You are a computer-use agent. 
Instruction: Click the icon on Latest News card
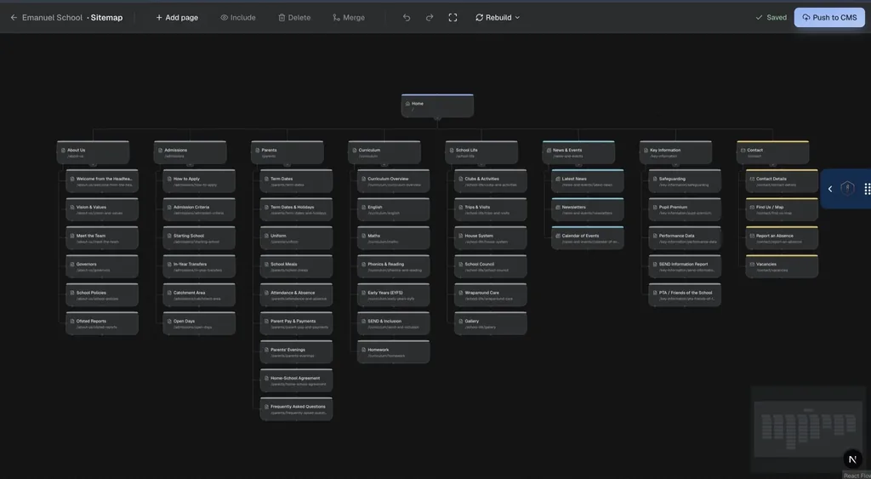point(558,179)
